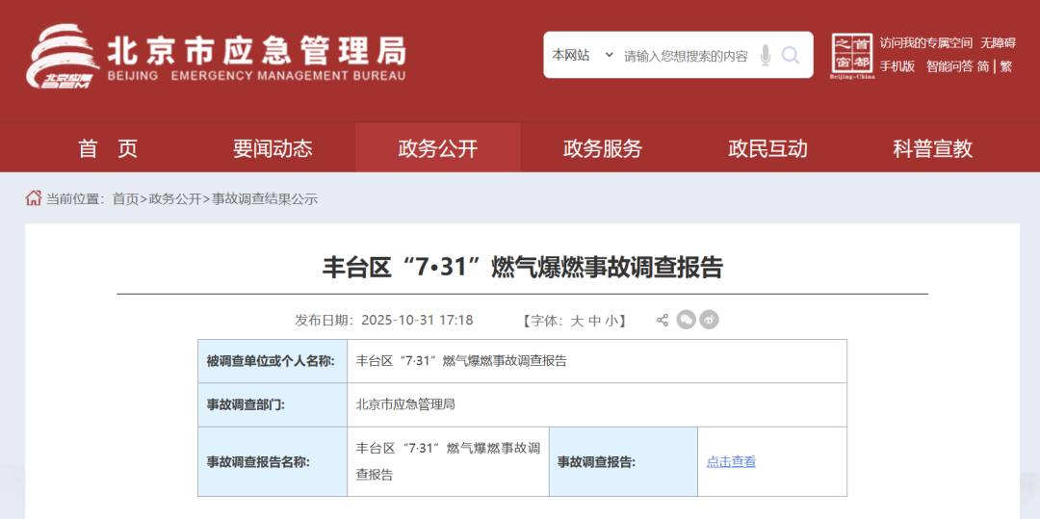Click the share icon next to font size
The height and width of the screenshot is (519, 1040).
pos(662,320)
